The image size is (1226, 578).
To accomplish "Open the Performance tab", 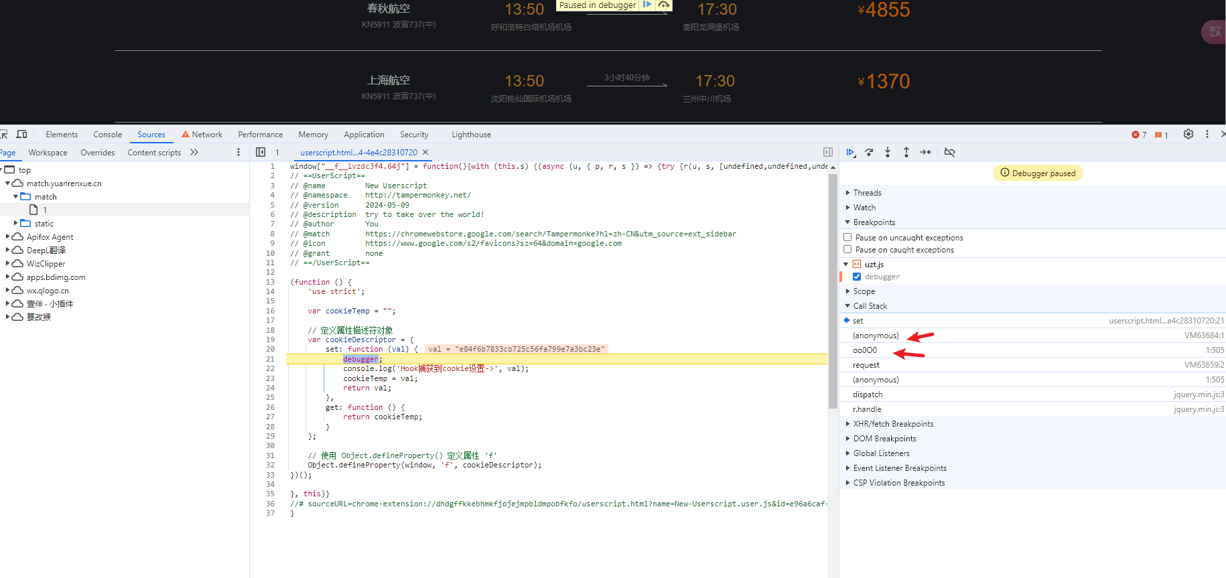I will [x=261, y=135].
